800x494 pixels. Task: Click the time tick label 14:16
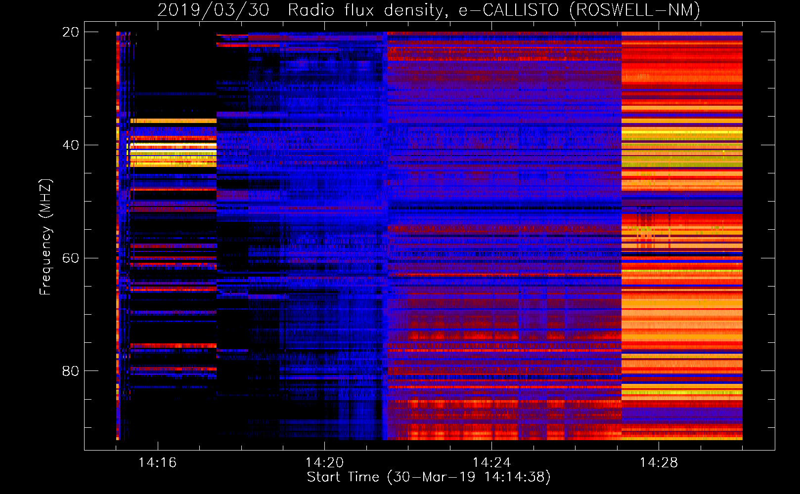[x=157, y=463]
